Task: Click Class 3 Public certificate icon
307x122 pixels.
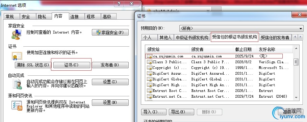Action: coord(150,62)
